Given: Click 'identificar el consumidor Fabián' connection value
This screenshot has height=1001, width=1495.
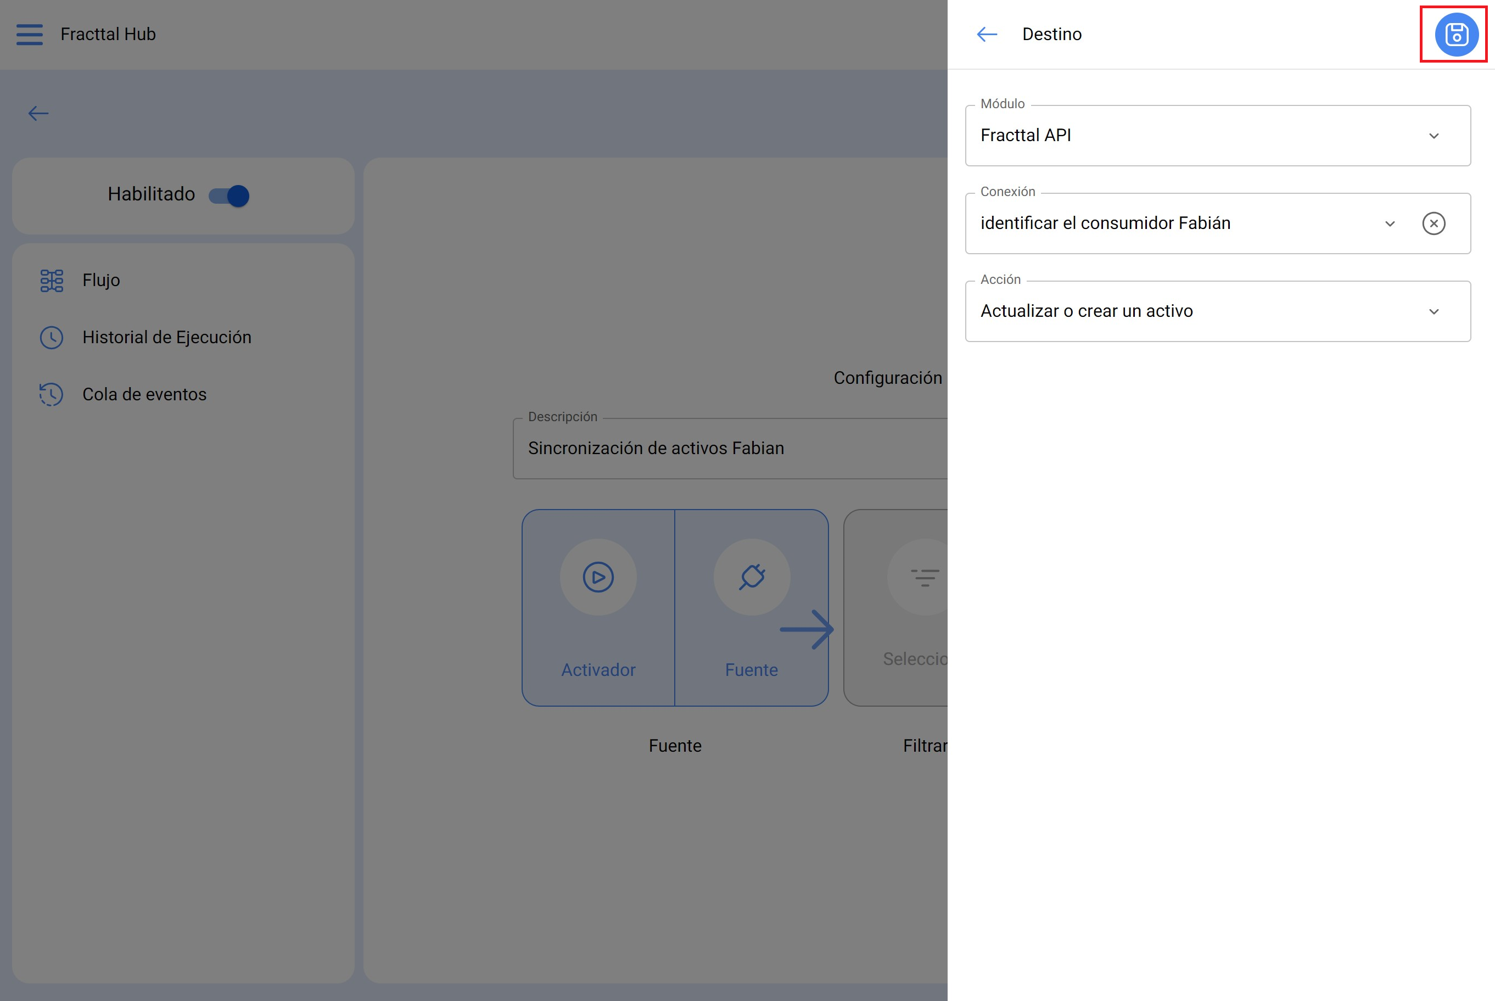Looking at the screenshot, I should tap(1105, 223).
